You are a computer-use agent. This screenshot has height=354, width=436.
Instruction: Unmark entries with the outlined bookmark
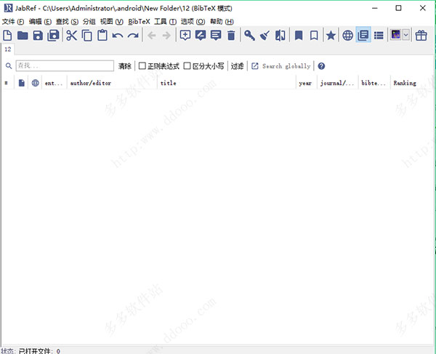coord(314,36)
